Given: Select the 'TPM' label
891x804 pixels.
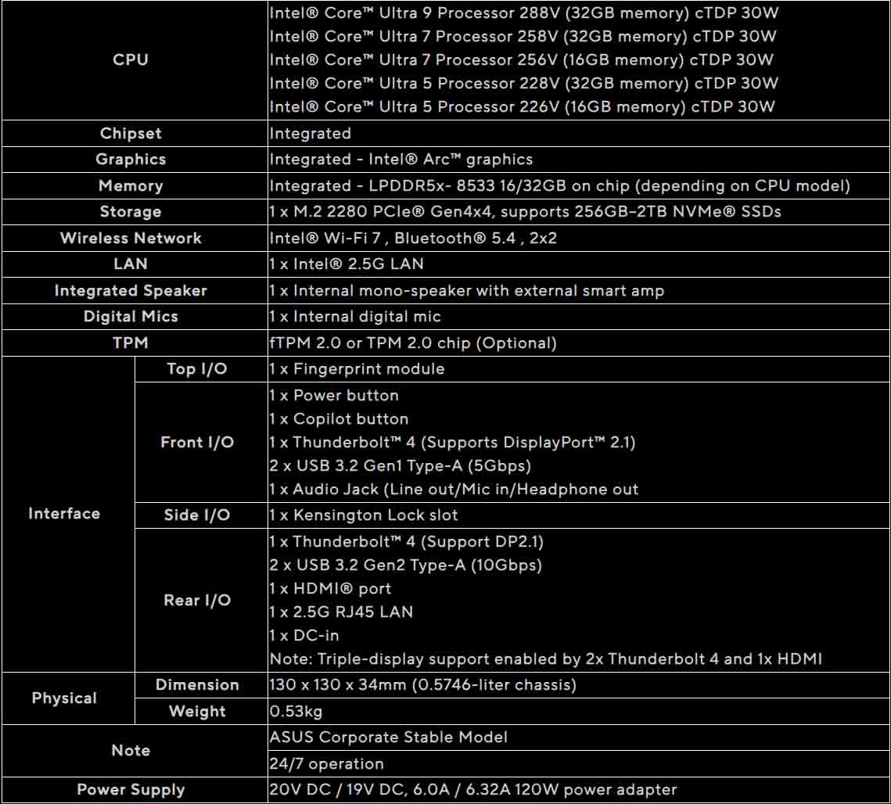Looking at the screenshot, I should pos(130,343).
